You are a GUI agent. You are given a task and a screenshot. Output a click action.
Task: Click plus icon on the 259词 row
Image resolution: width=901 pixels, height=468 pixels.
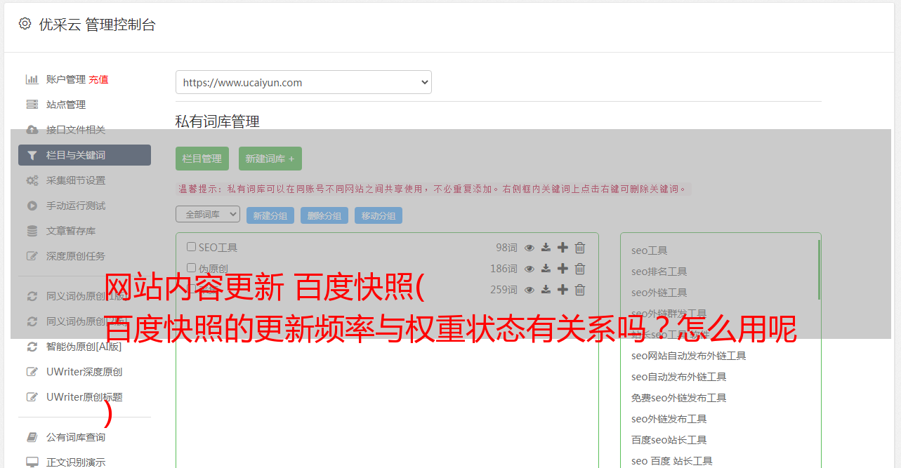point(563,290)
